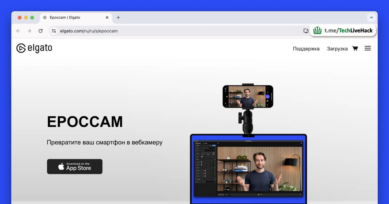Open the shopping cart
The width and height of the screenshot is (389, 204).
click(355, 48)
